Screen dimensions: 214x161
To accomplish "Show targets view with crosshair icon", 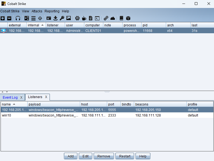I will (x=40, y=18).
